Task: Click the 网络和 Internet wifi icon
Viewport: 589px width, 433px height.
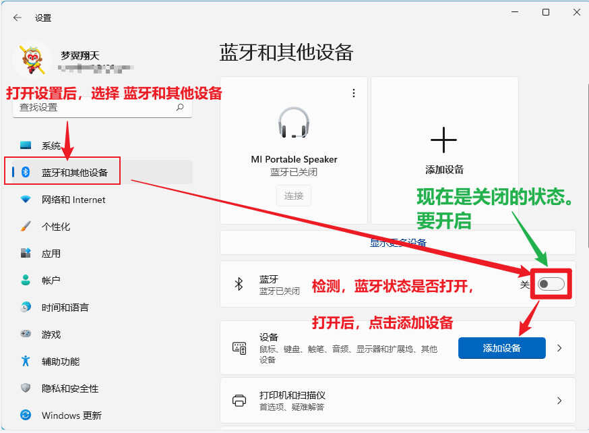Action: point(26,199)
